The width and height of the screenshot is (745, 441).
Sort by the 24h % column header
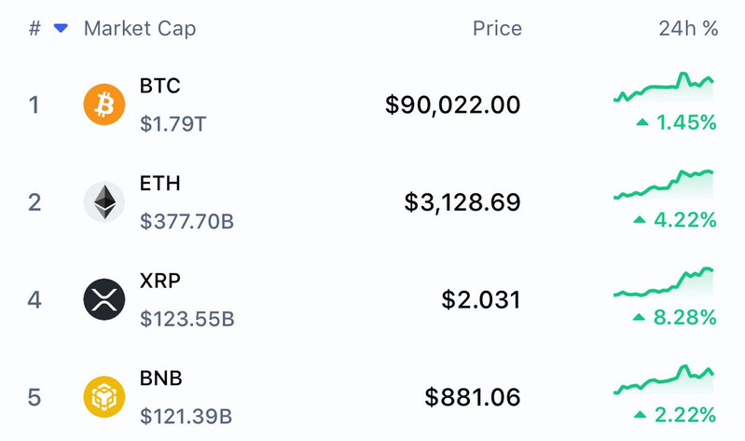click(x=688, y=29)
